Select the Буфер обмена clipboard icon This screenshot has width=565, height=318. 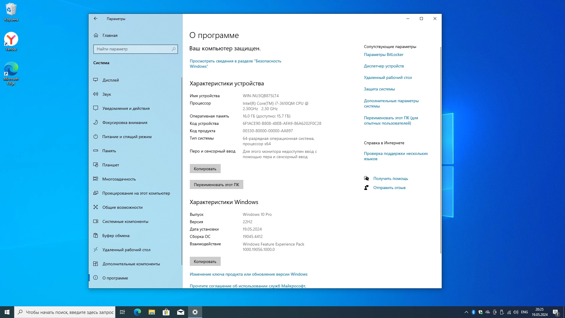[x=96, y=236]
